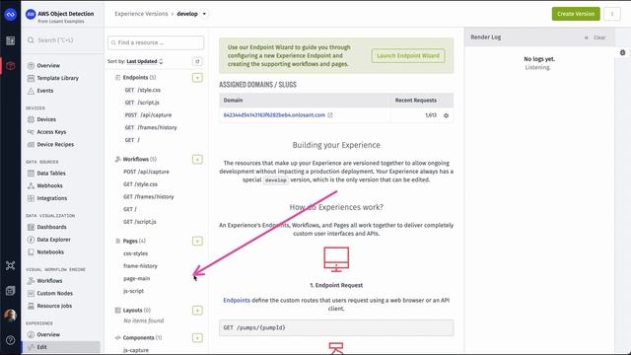Pause the Render Log stream
The image size is (631, 355).
(x=586, y=37)
